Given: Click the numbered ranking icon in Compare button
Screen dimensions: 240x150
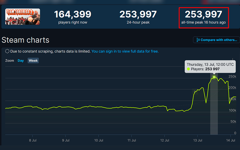Looking at the screenshot, I should [x=198, y=40].
